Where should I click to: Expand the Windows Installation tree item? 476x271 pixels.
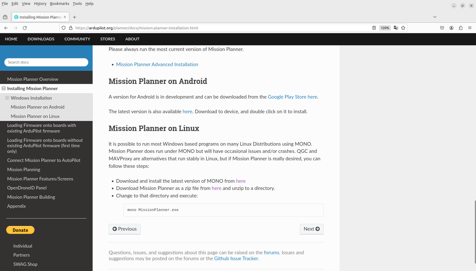[x=7, y=98]
